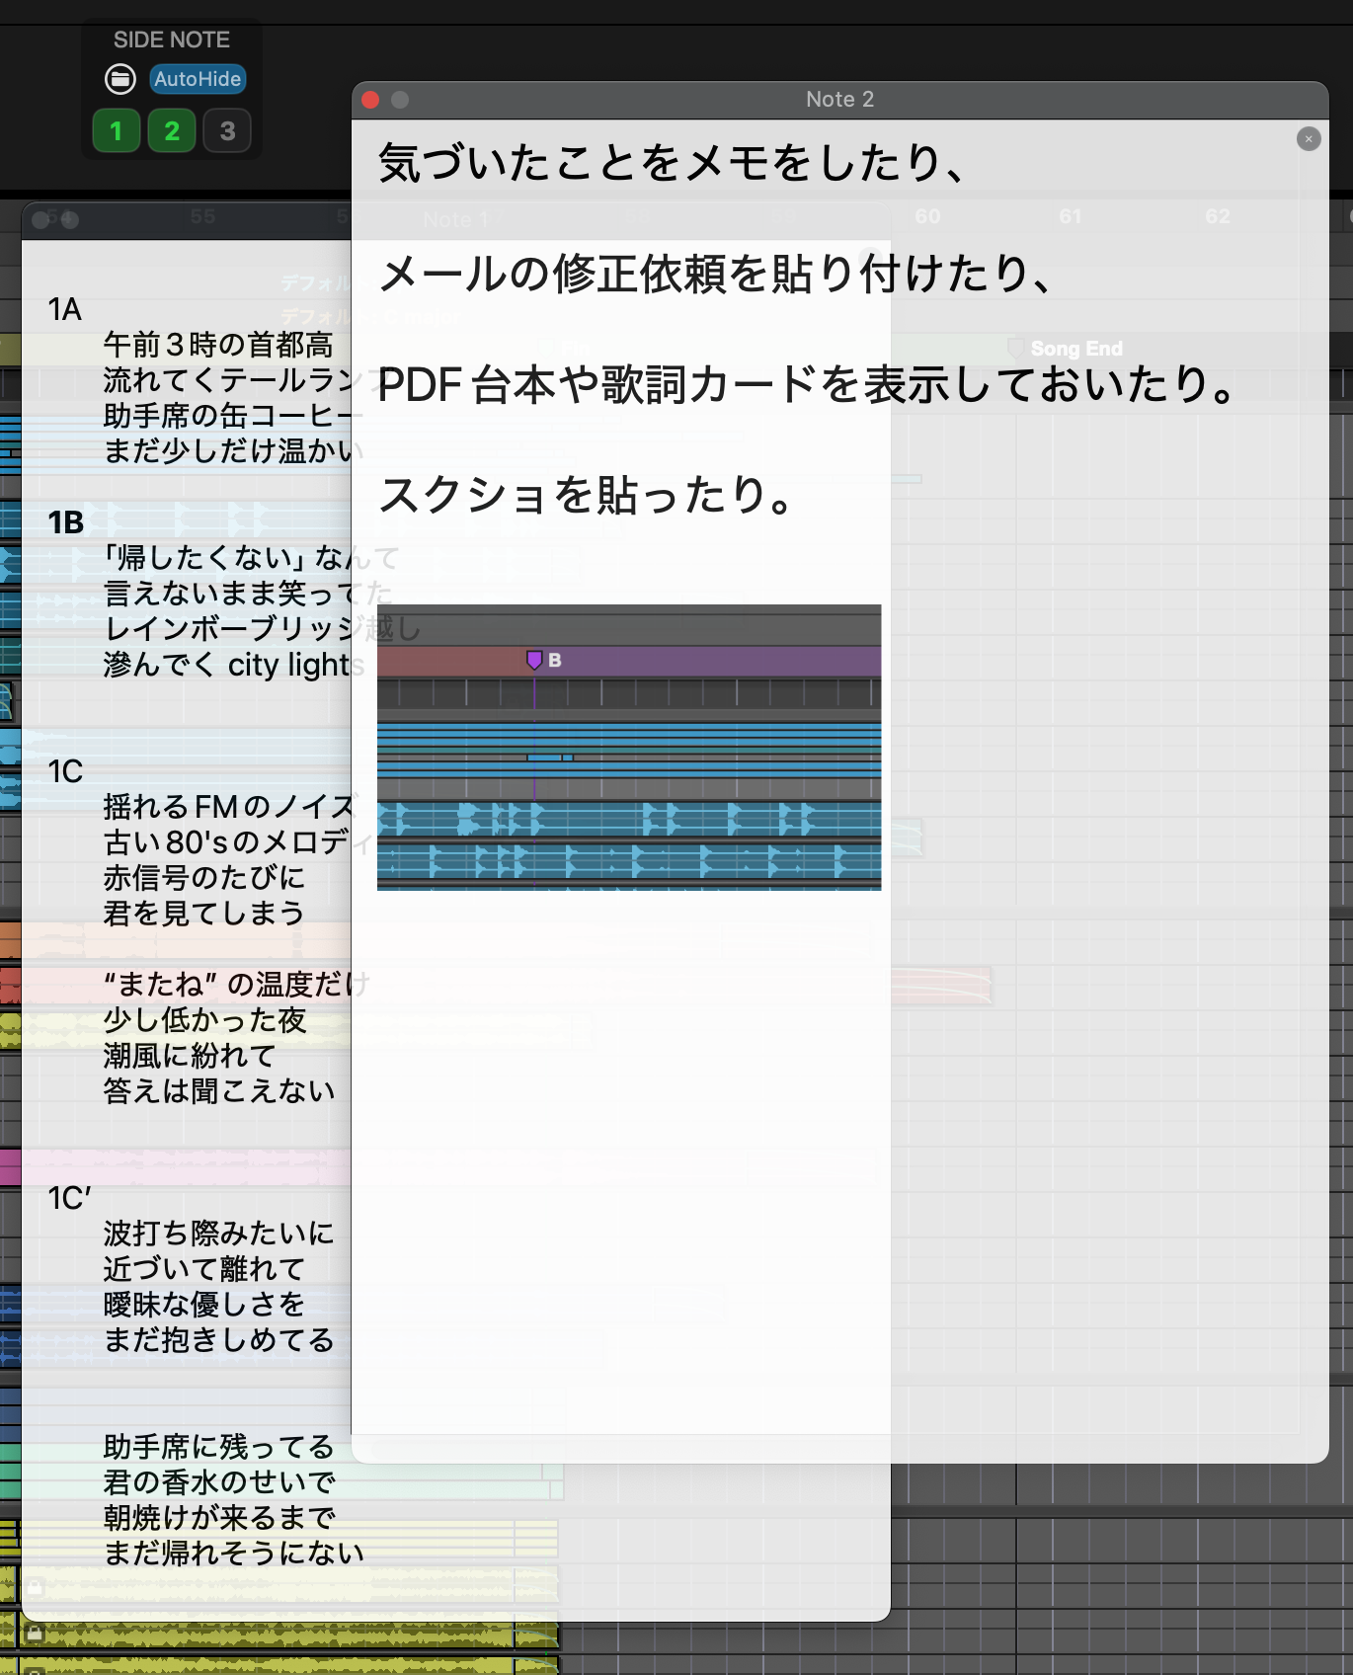Viewport: 1353px width, 1675px height.
Task: Click the SIDE NOTE panel title
Action: click(x=172, y=40)
